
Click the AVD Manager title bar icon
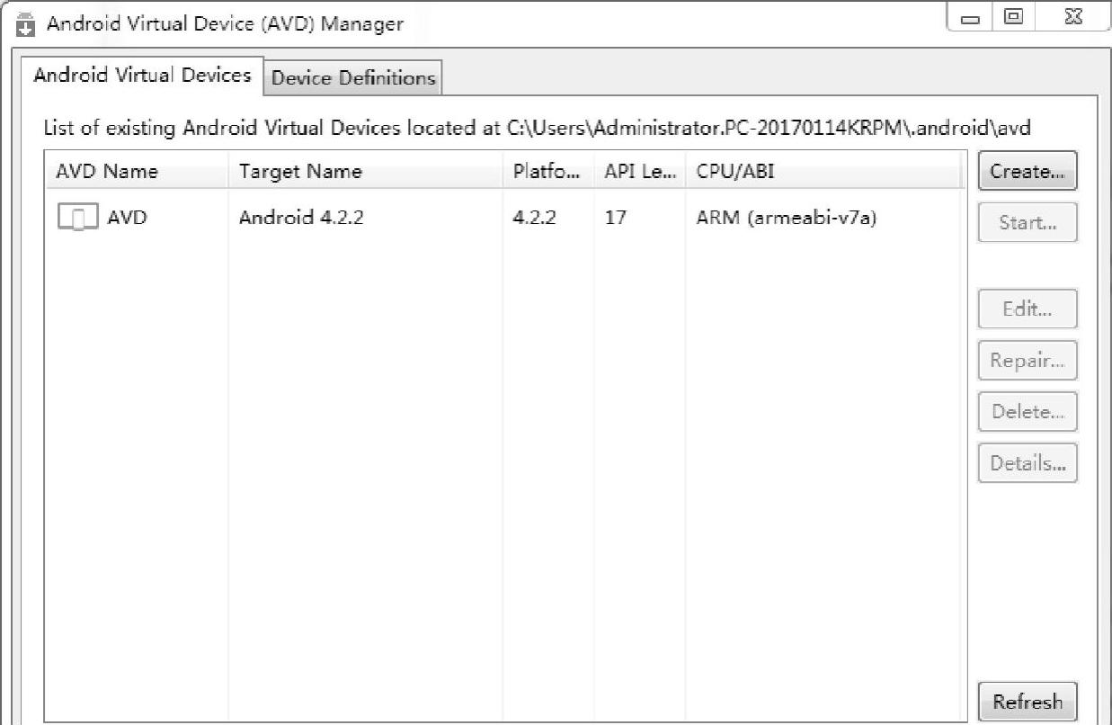tap(27, 24)
